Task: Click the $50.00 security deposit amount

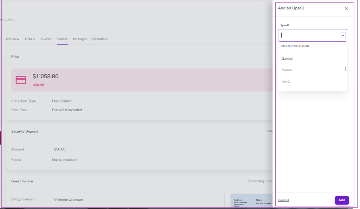Action: pyautogui.click(x=60, y=149)
